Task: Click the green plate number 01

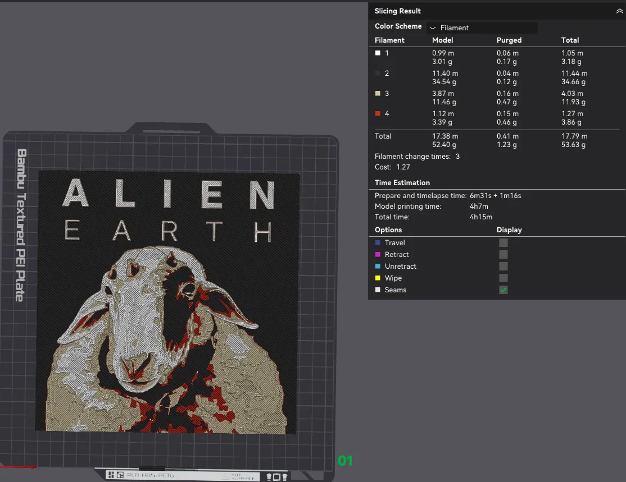Action: click(x=345, y=461)
